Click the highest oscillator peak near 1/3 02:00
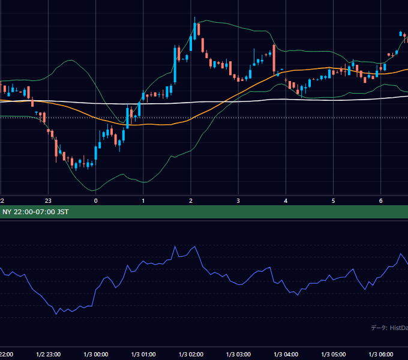This screenshot has width=408, height=360. 195,247
